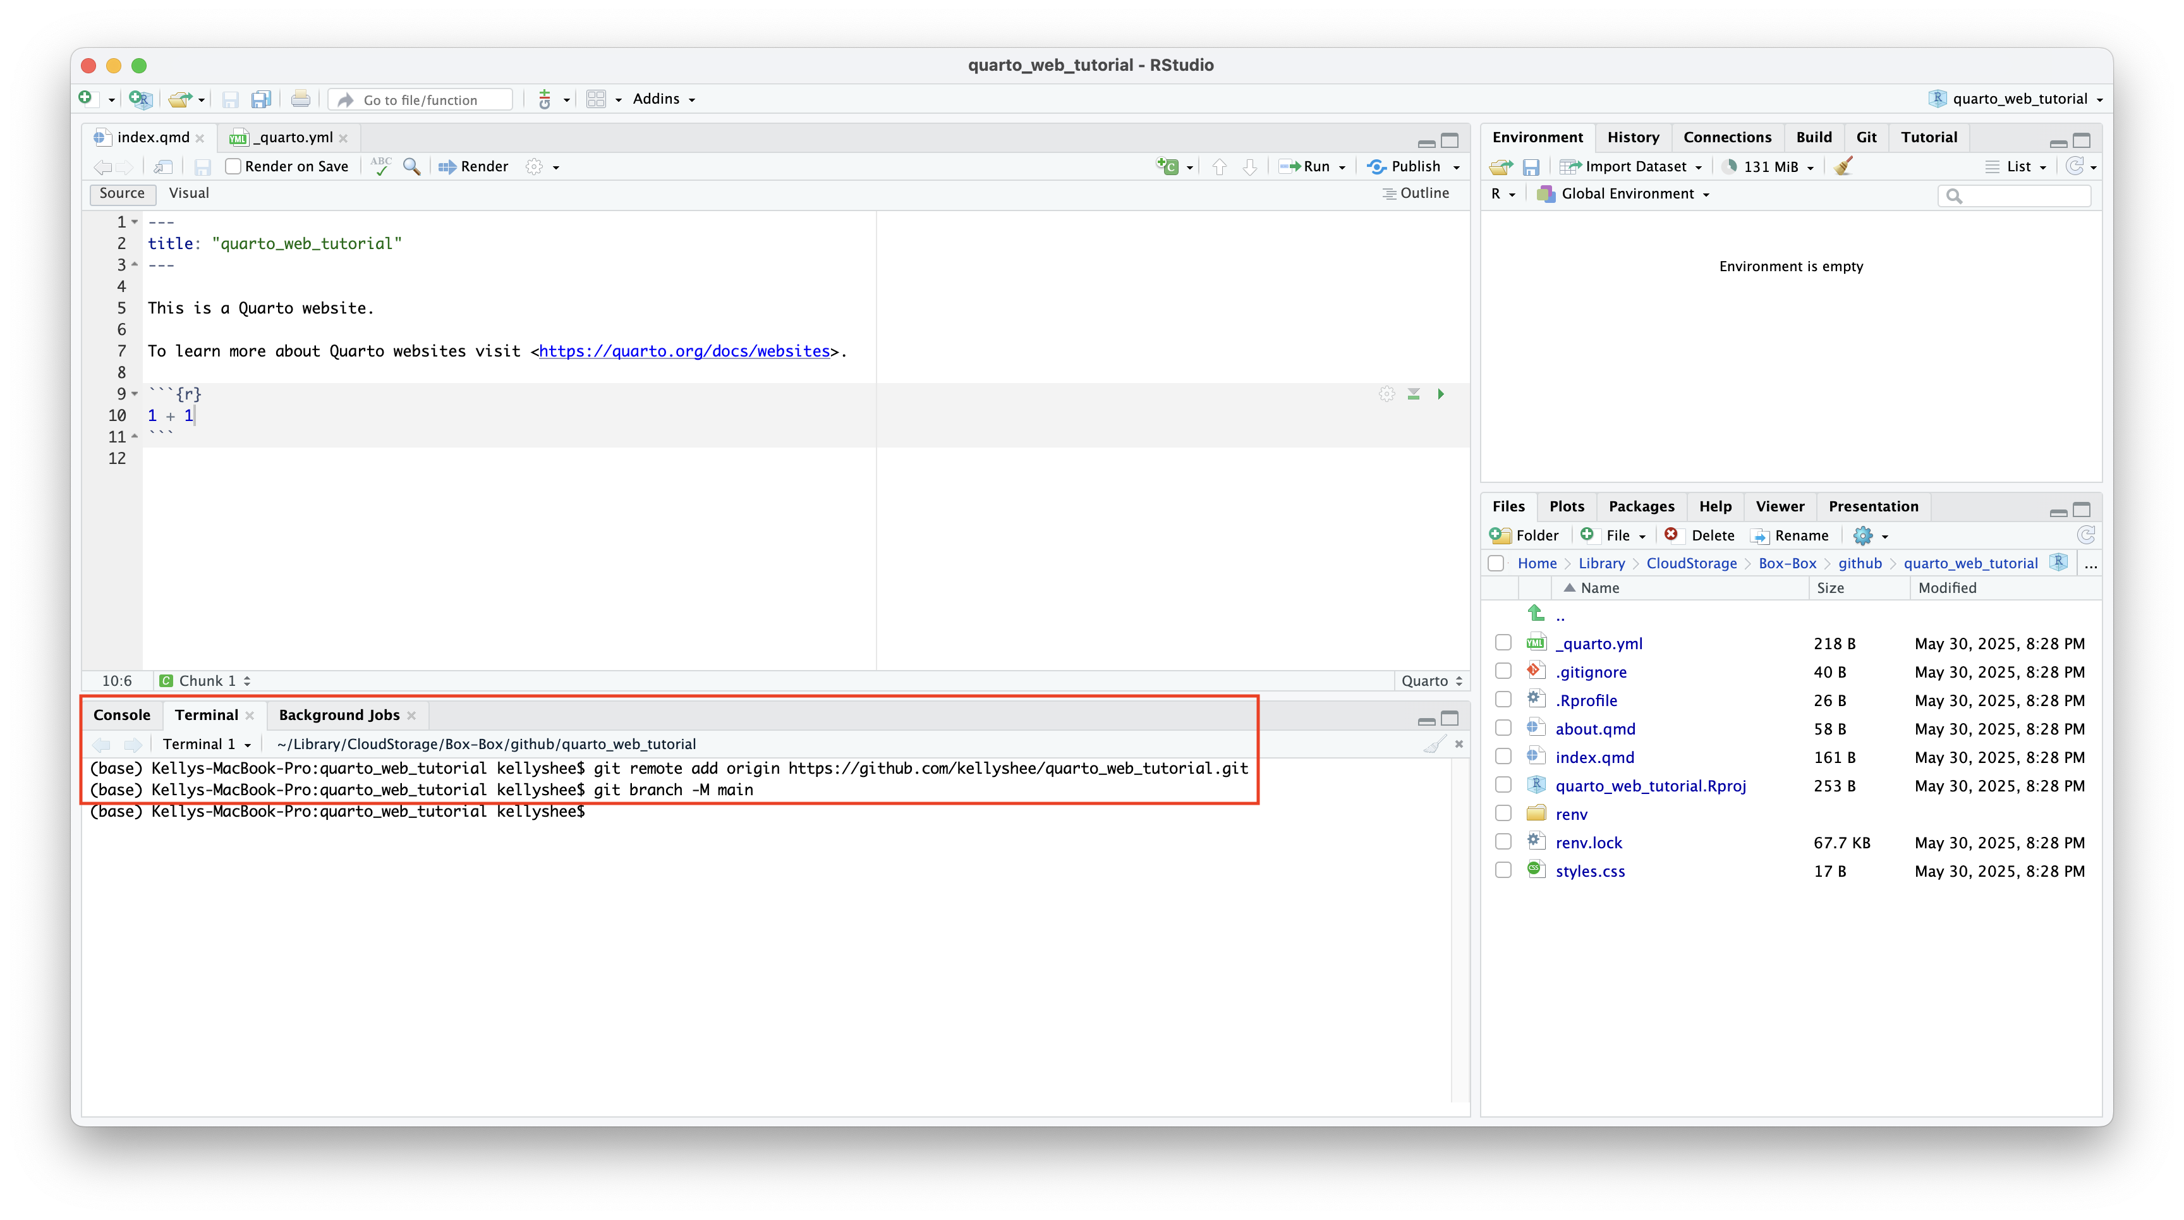2184x1220 pixels.
Task: Click the Insert new code chunk icon
Action: click(1167, 166)
